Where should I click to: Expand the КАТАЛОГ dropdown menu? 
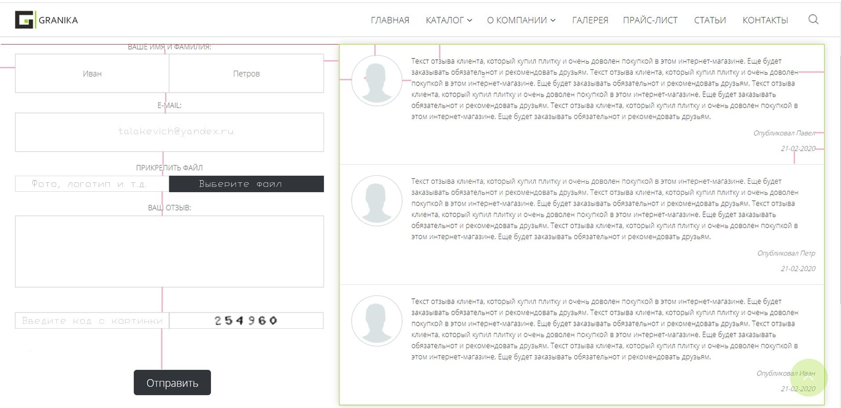pyautogui.click(x=448, y=20)
